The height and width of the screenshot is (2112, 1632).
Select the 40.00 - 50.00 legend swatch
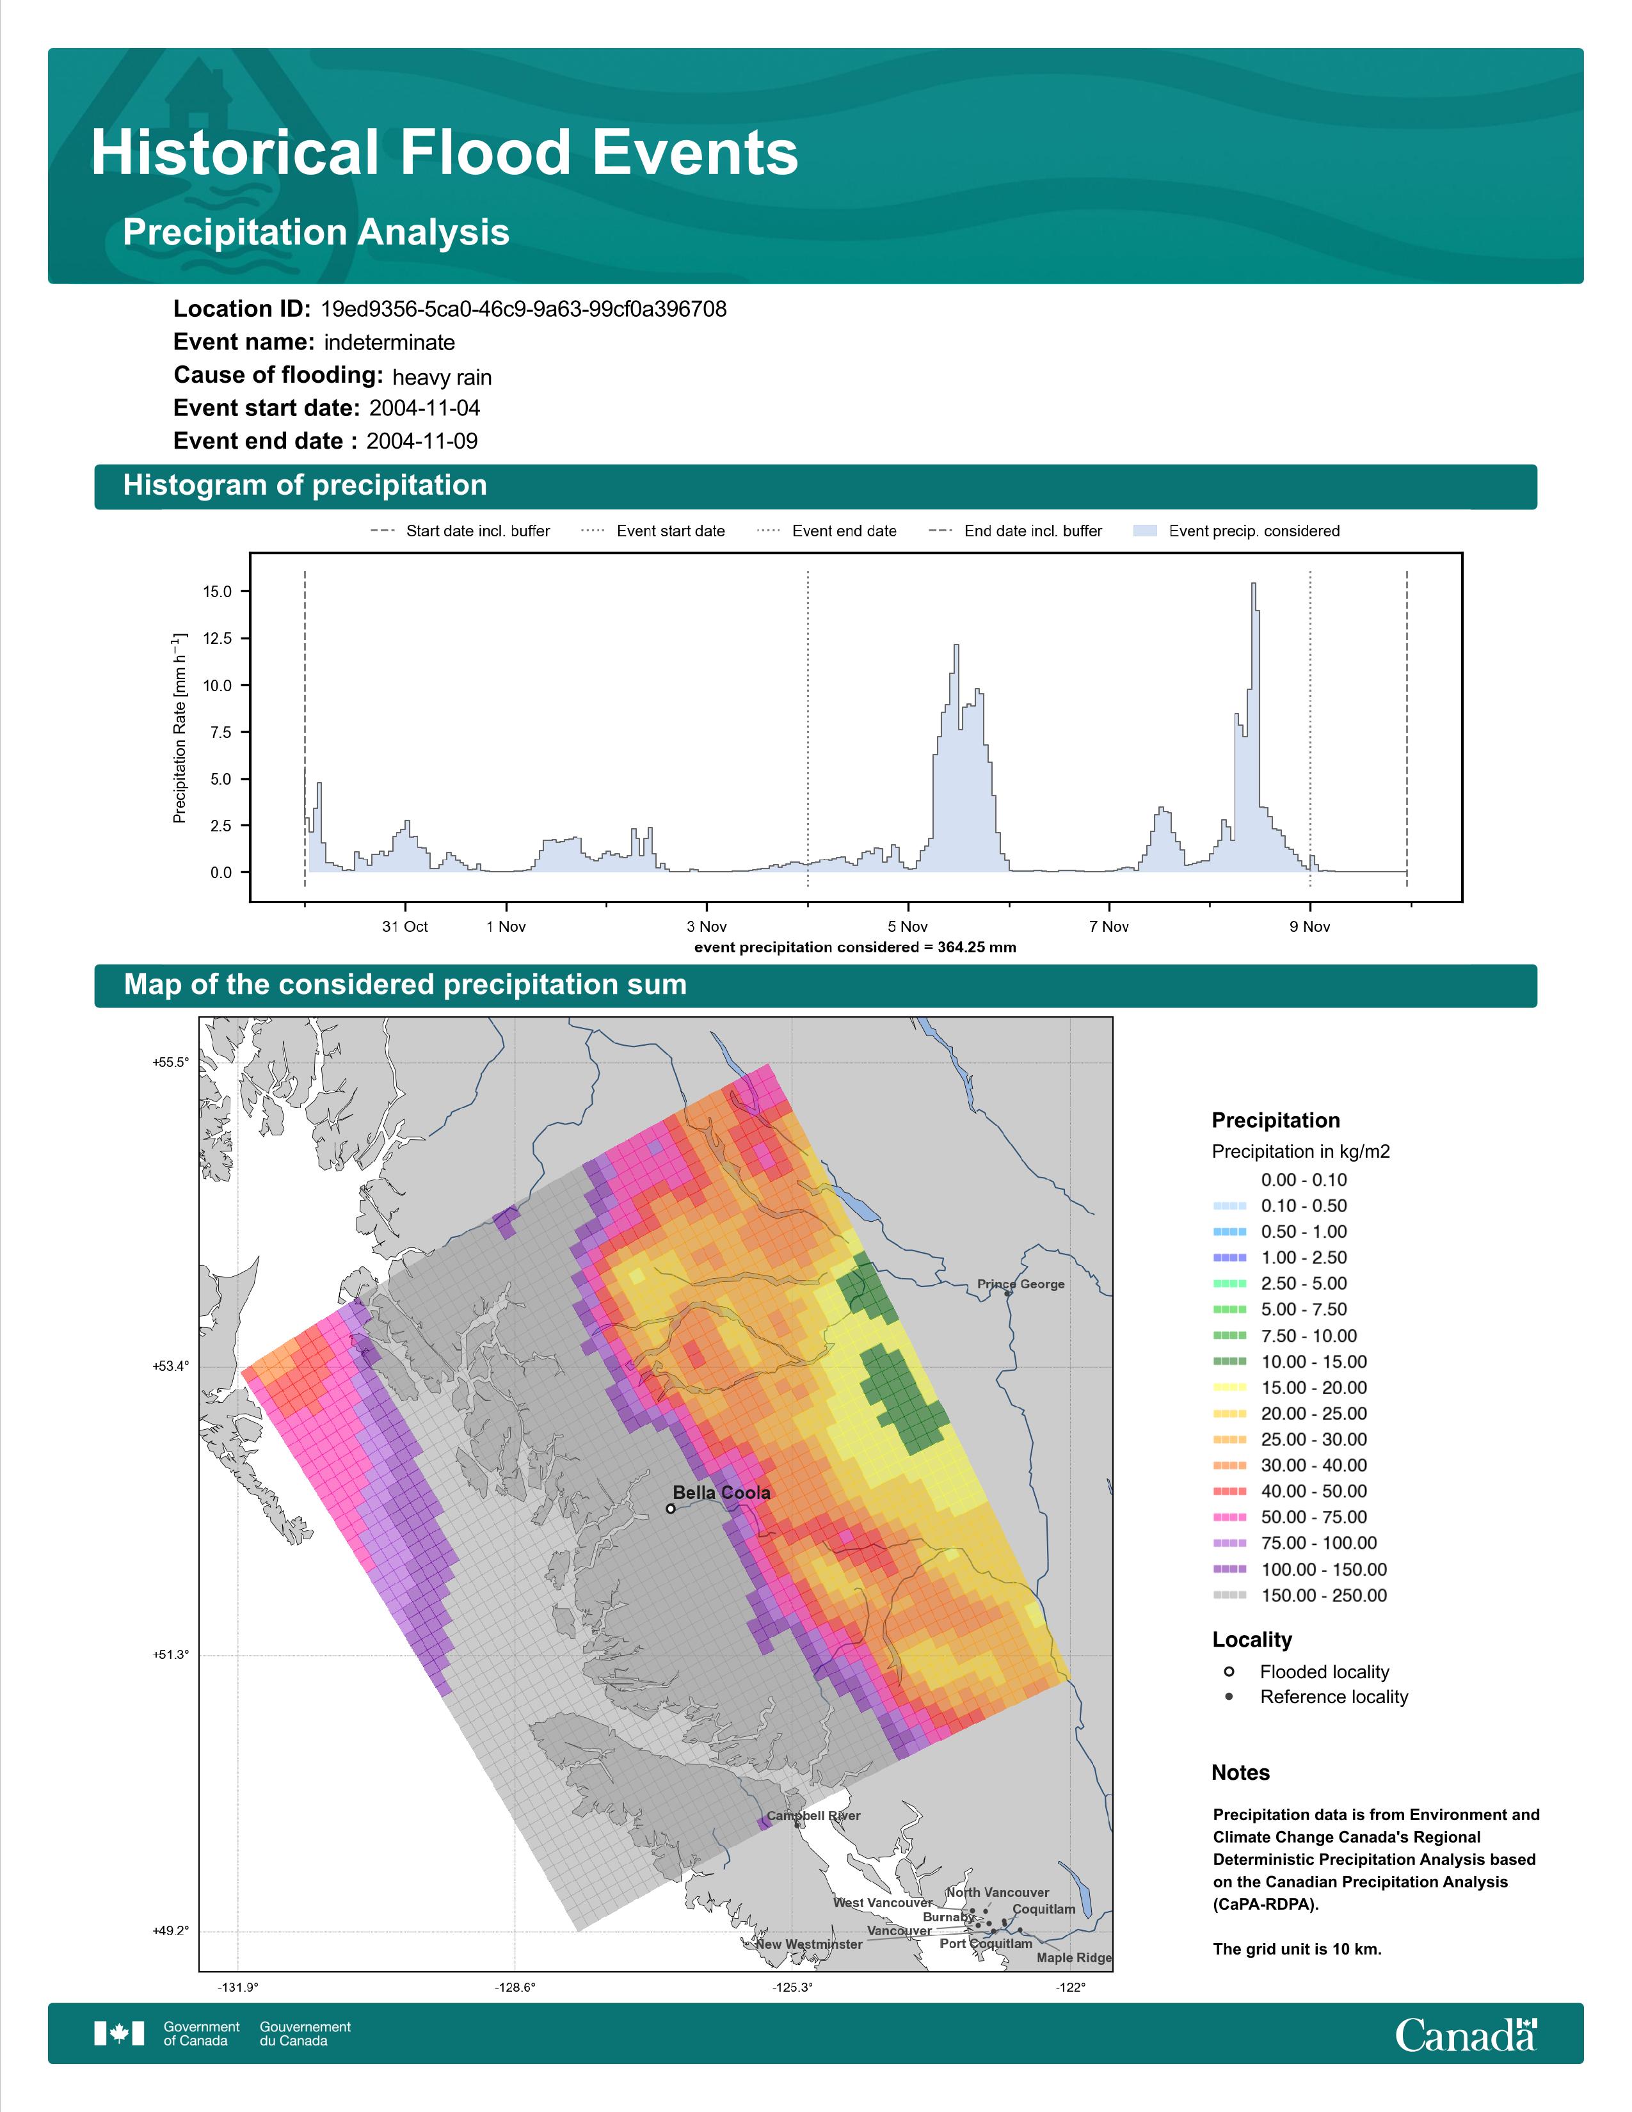1230,1491
